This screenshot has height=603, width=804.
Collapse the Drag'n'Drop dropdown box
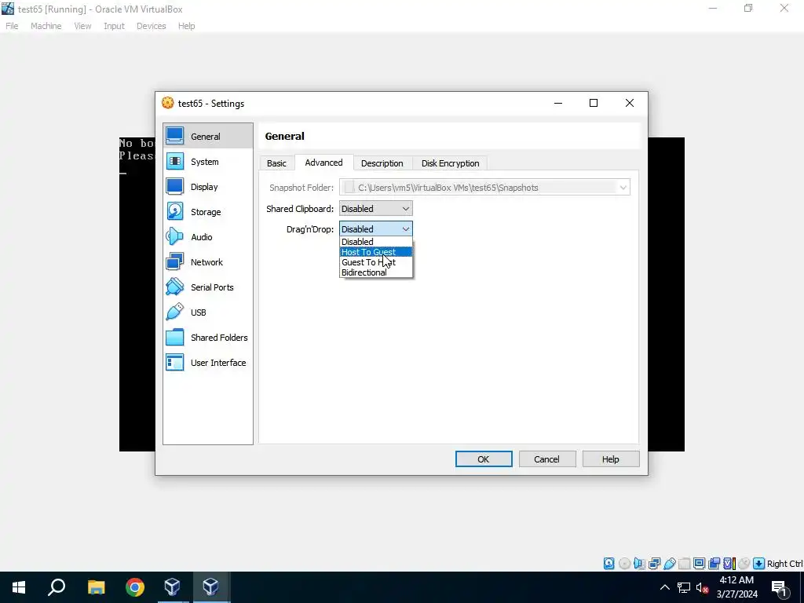point(376,229)
